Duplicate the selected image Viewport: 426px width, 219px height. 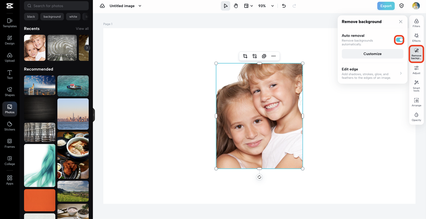[x=264, y=56]
